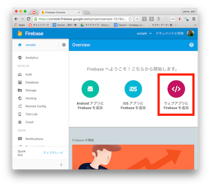The image size is (210, 187).
Task: Add Firebase to iOS app icon
Action: coord(133,89)
